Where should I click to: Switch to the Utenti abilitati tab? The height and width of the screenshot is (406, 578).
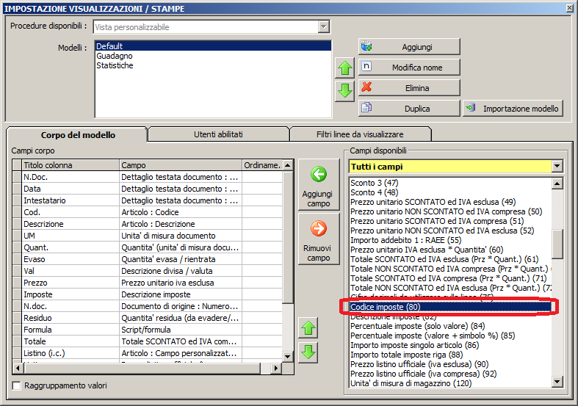click(218, 134)
